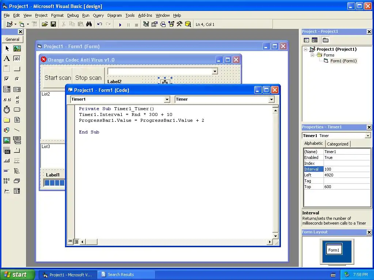Select the DirListBox folder tool

click(x=7, y=120)
